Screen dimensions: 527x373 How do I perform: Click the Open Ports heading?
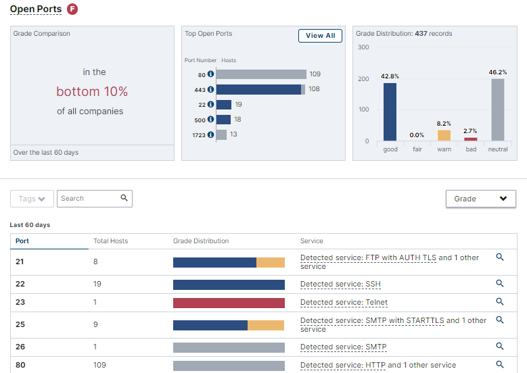click(35, 9)
